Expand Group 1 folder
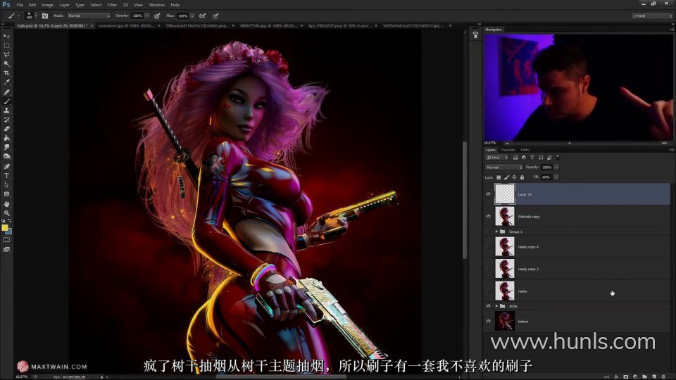Viewport: 676px width, 380px height. tap(496, 232)
